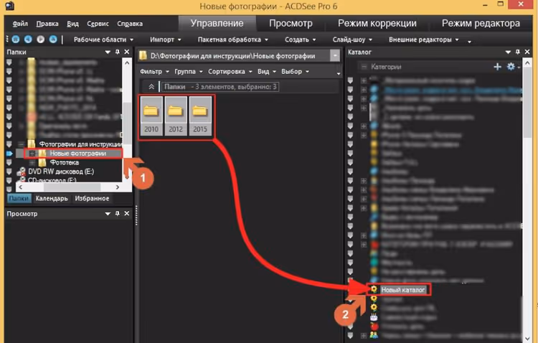Viewport: 538px width, 343px height.
Task: Switch to the Календарь tab
Action: pyautogui.click(x=52, y=198)
